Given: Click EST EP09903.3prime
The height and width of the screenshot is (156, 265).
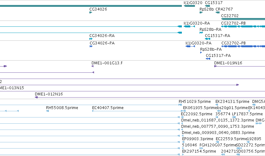Looking at the screenshot, I should 197,139.
